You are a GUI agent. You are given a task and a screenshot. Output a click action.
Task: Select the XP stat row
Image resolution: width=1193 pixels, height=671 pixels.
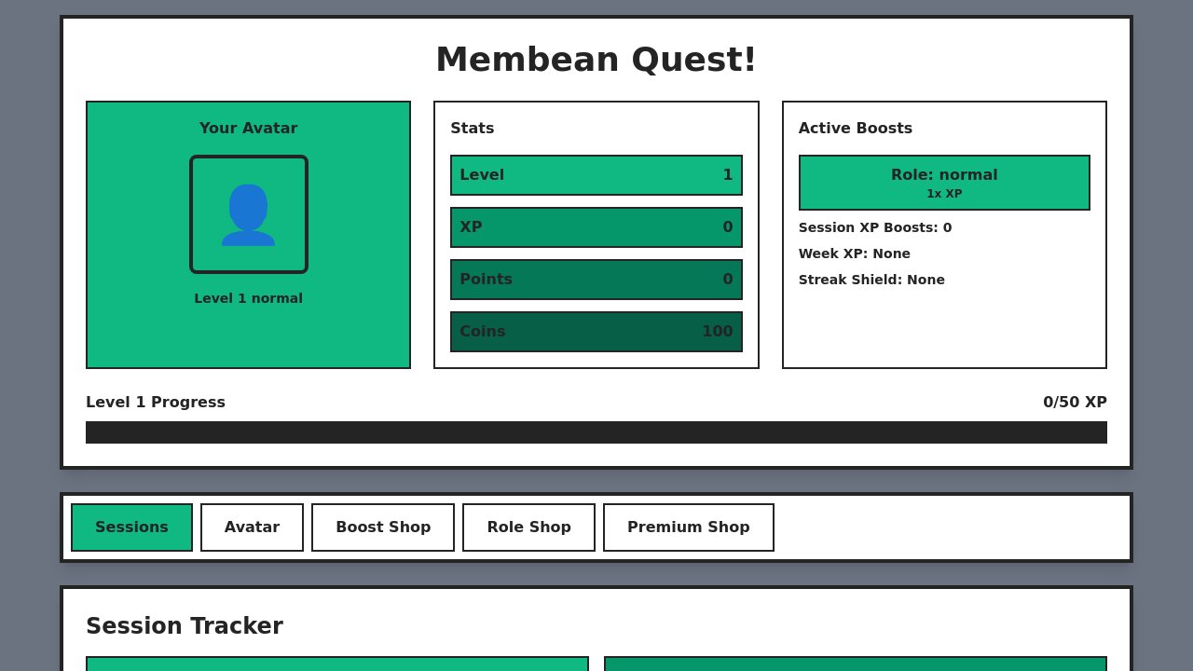click(596, 227)
